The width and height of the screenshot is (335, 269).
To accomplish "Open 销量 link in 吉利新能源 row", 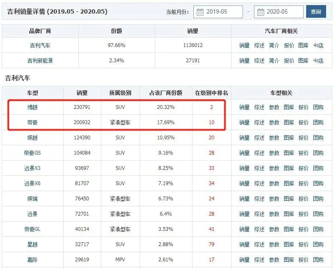I will pos(244,61).
